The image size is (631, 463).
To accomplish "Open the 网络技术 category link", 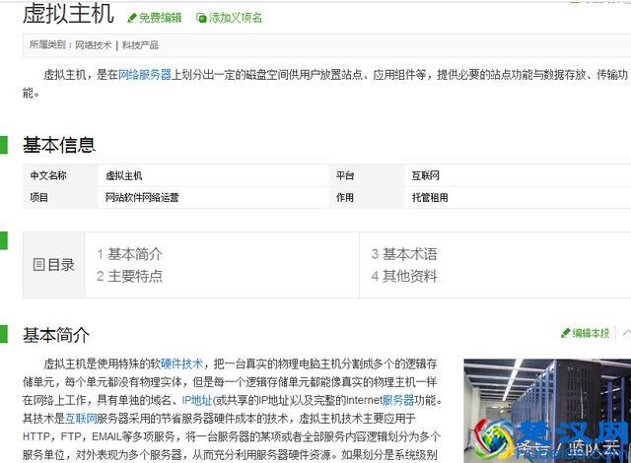I will [93, 45].
